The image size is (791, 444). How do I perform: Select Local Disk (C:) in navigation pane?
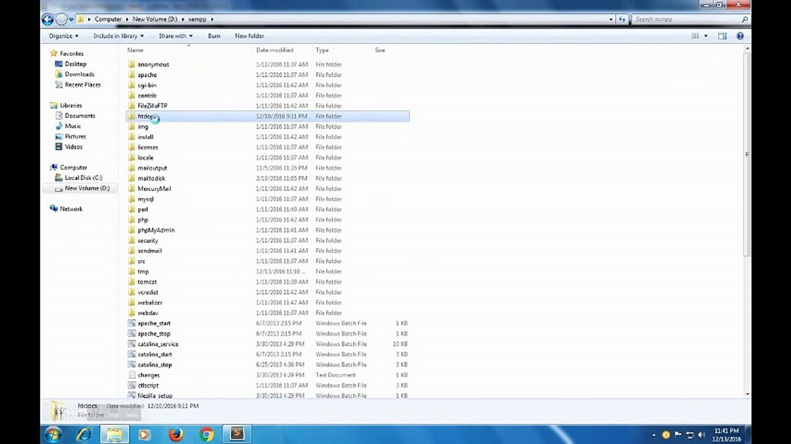(83, 178)
